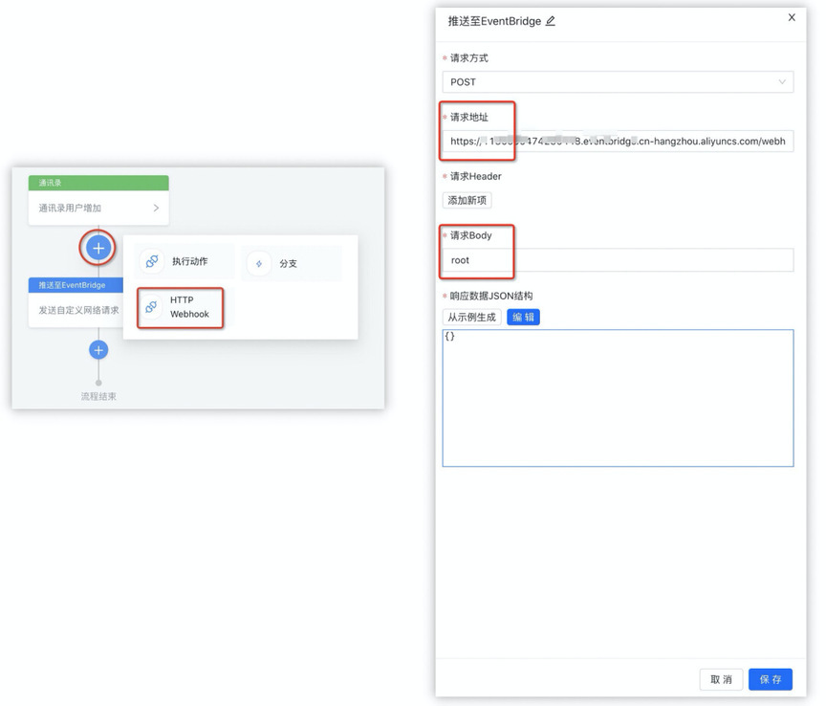Choose 执行动作 option
826x706 pixels.
[185, 261]
